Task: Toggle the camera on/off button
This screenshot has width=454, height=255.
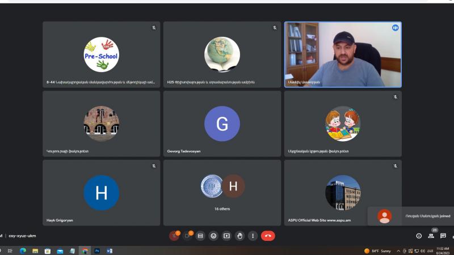Action: pyautogui.click(x=187, y=236)
